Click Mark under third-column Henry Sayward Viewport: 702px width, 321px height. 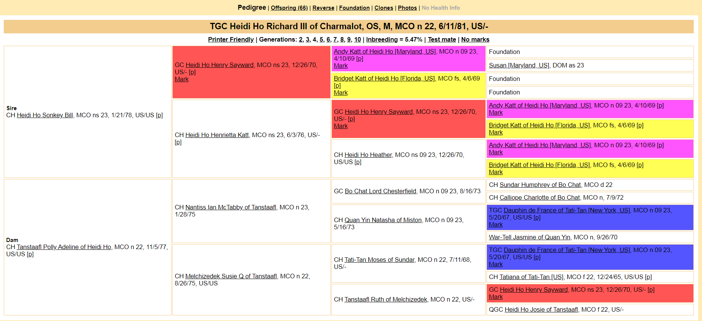(x=341, y=126)
